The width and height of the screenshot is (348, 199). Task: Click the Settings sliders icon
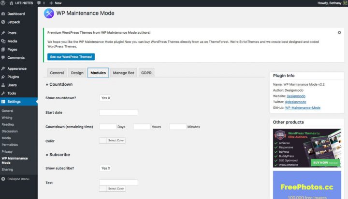click(3, 102)
